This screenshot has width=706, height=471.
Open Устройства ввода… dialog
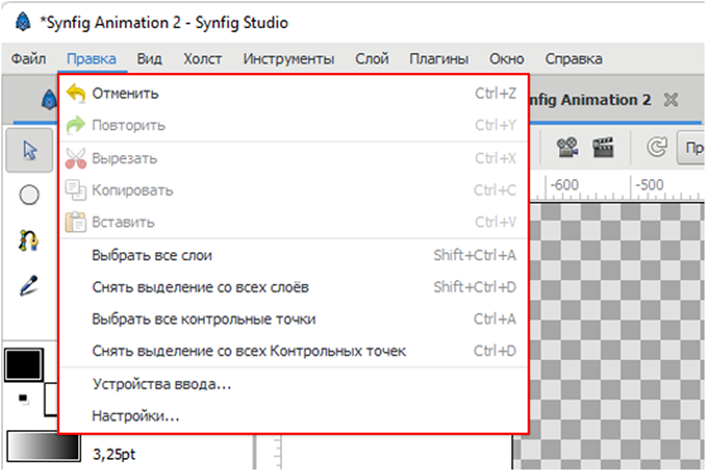coord(294,384)
